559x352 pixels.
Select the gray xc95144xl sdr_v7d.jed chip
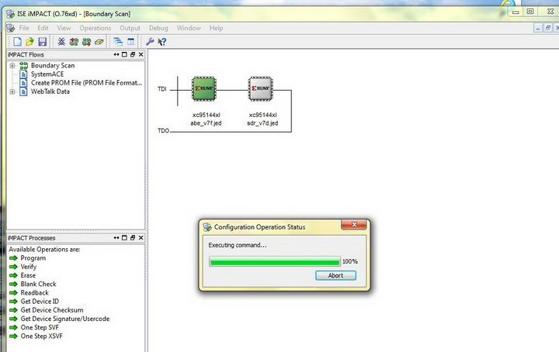260,89
